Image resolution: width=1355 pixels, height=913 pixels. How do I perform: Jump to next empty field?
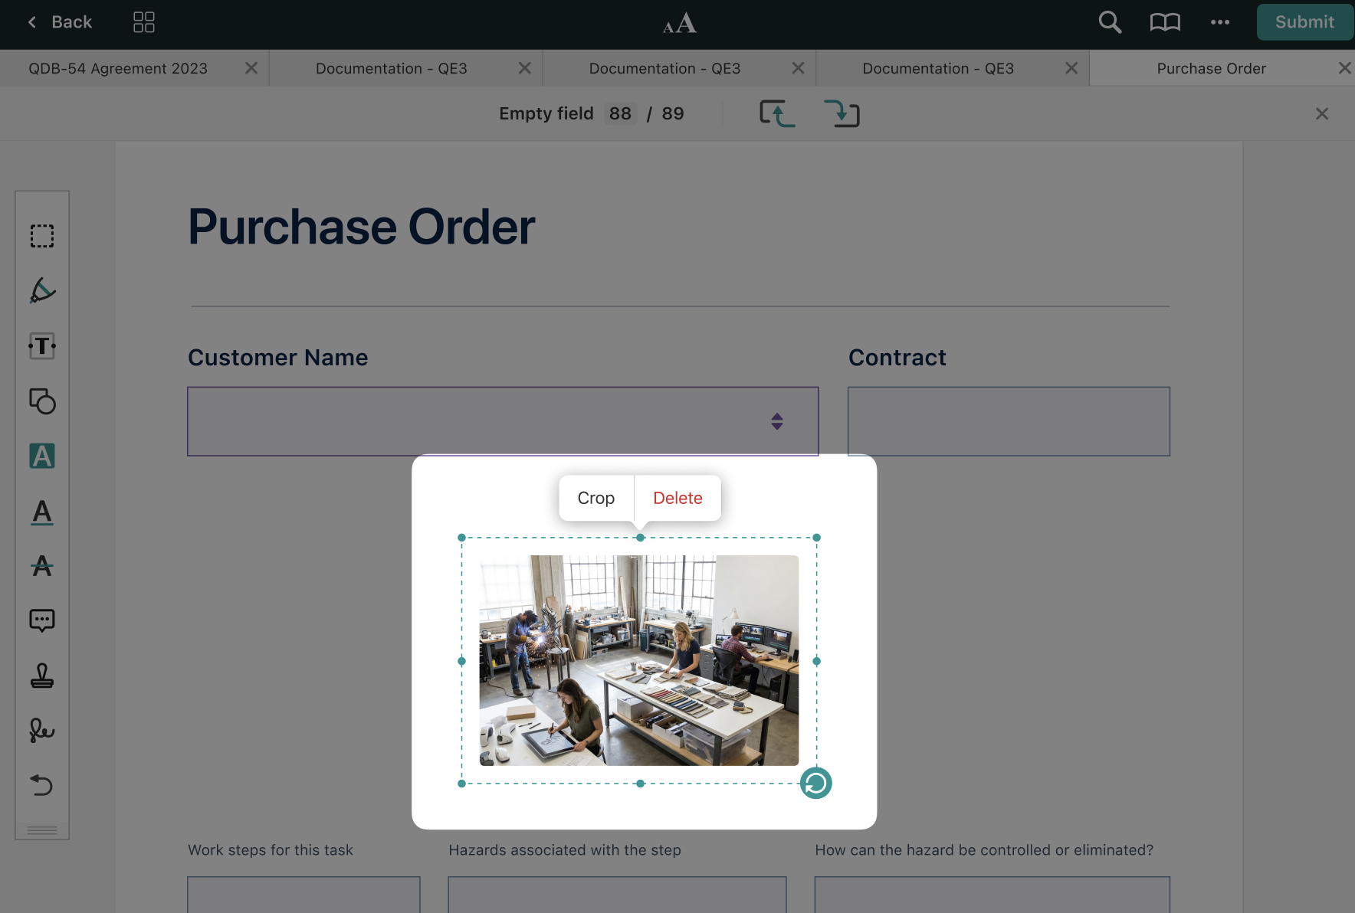click(842, 114)
